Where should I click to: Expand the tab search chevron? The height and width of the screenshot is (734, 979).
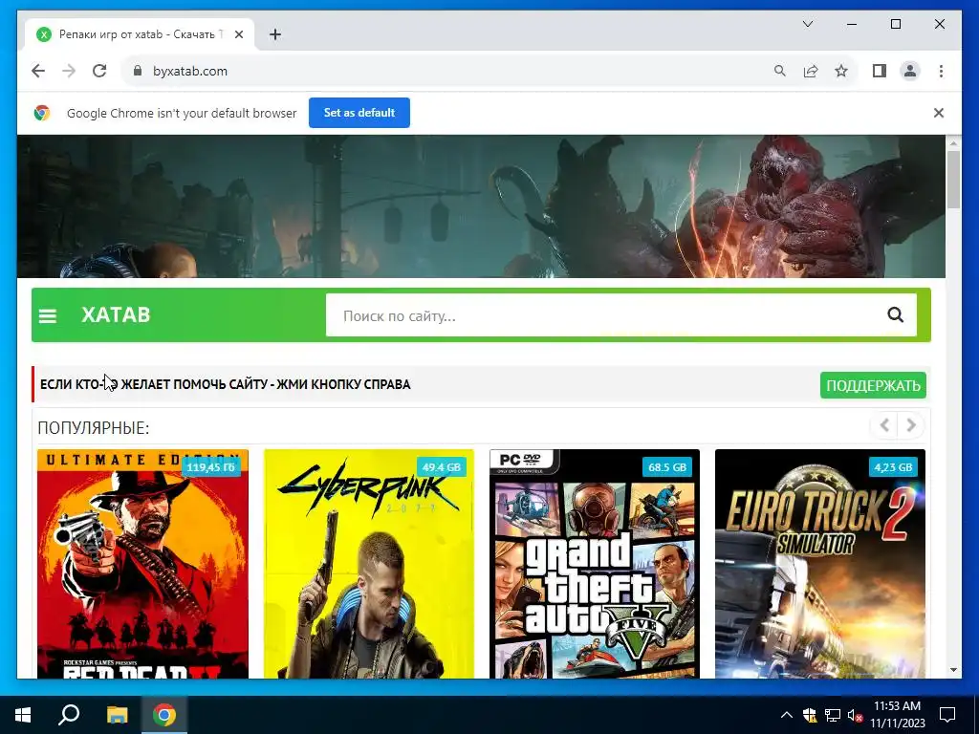tap(807, 24)
